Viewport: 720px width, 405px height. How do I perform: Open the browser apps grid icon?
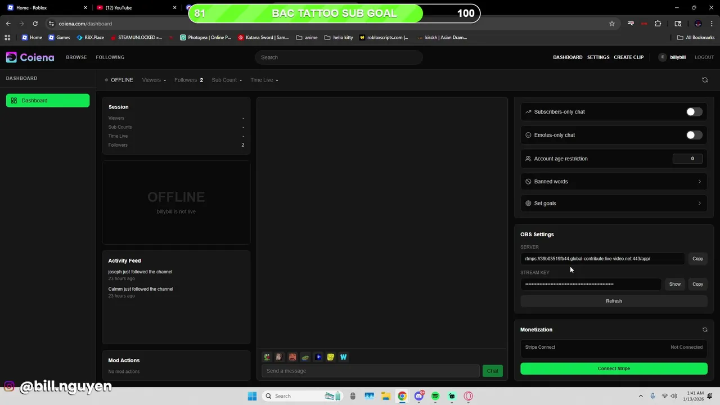point(7,37)
